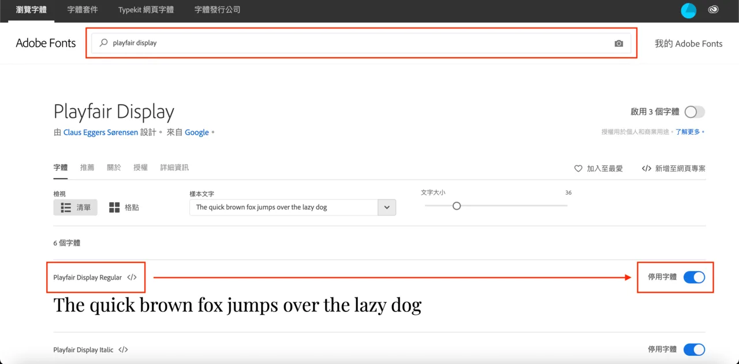
Task: Open 字體套件 in top navigation
Action: click(83, 10)
